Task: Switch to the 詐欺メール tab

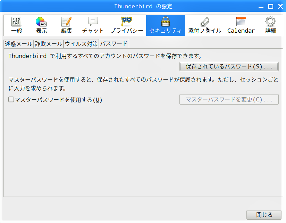Action: click(x=49, y=44)
